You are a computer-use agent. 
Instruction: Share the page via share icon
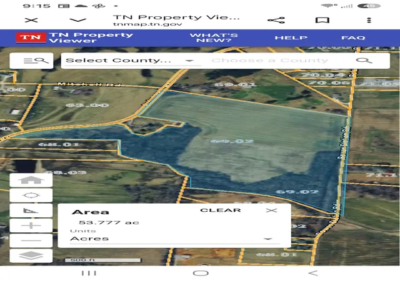(276, 20)
